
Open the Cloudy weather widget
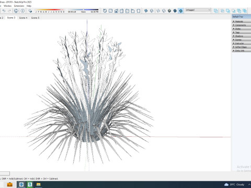(234, 184)
